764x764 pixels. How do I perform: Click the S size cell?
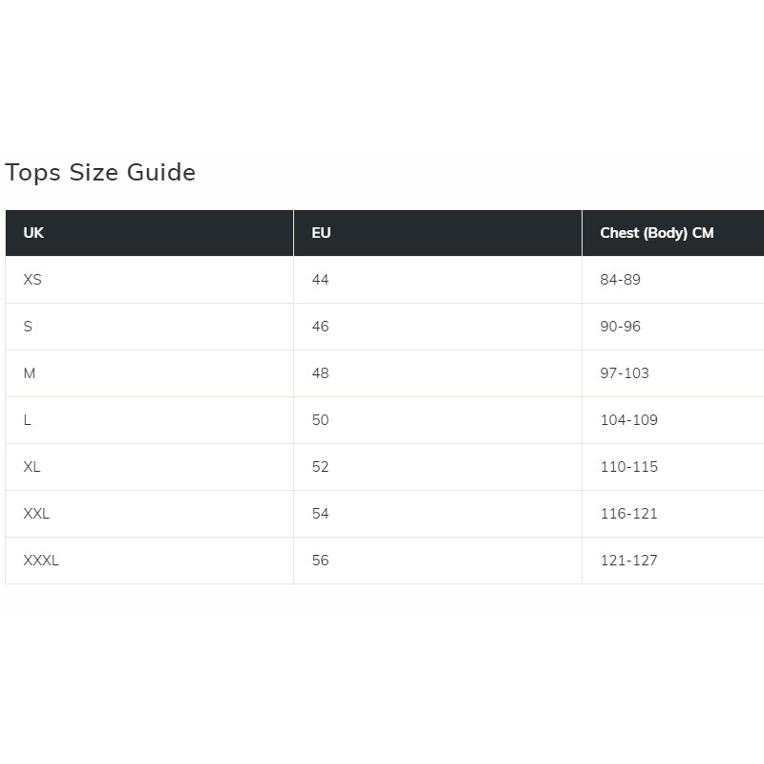(x=149, y=327)
